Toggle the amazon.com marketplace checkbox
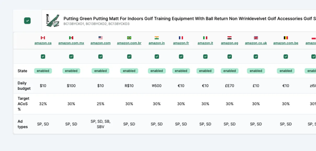Viewport: 316px width, 151px height. 100,56
